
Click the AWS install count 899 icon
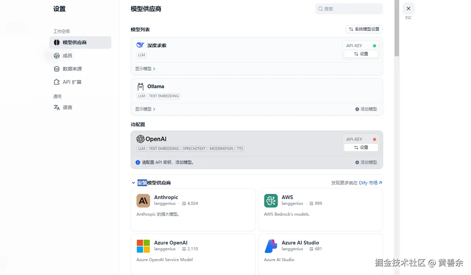(x=311, y=203)
